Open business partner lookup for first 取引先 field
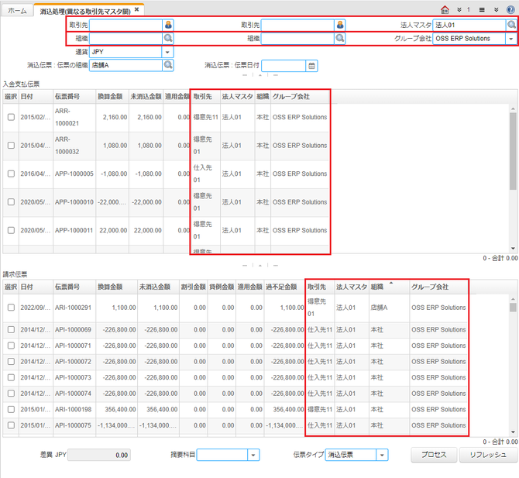Viewport: 519px width, 478px height. (168, 25)
